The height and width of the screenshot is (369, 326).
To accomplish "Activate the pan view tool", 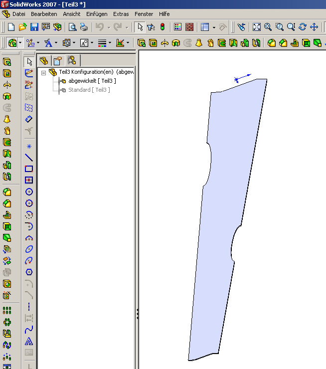I will pos(314,27).
